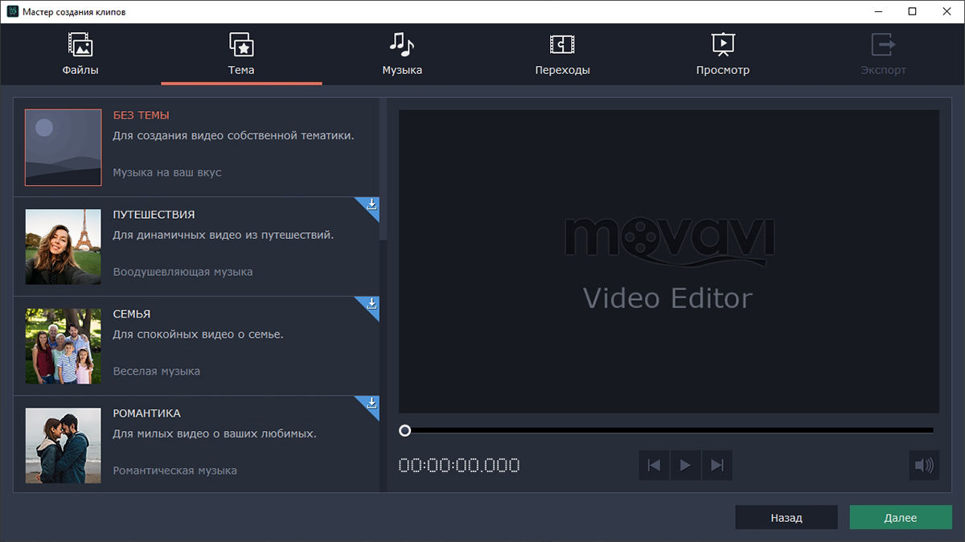Click the ПУТЕШЕСТВИЯ title text

154,215
